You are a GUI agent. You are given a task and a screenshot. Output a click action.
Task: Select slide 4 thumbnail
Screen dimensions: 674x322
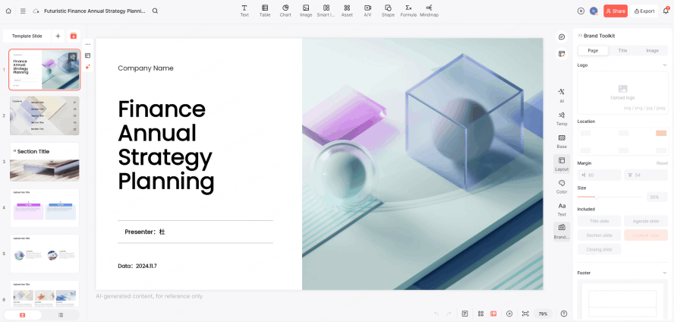coord(44,207)
